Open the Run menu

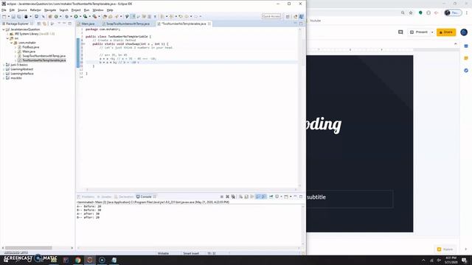(x=86, y=10)
